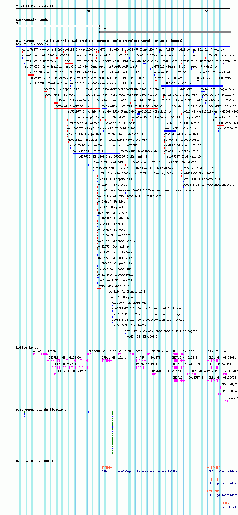Click variant nsv1010350 (Coe2014)
The height and width of the screenshot is (515, 238).
pos(112,286)
